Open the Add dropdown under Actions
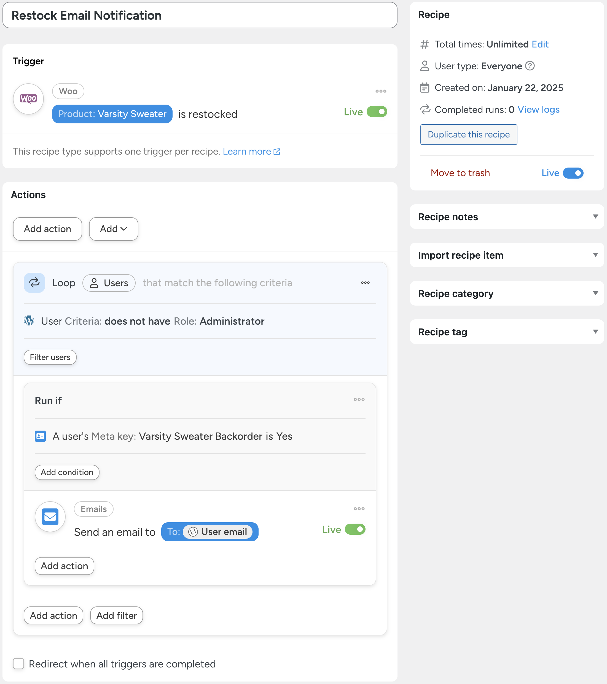This screenshot has height=684, width=607. (x=113, y=229)
